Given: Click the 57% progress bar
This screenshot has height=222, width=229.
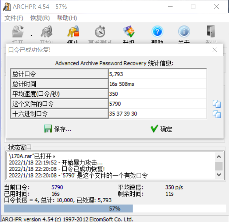Looking at the screenshot, I should pos(115,208).
